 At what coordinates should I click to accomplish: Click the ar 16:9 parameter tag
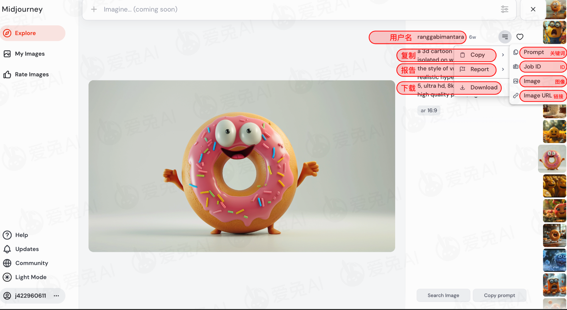[x=429, y=111]
